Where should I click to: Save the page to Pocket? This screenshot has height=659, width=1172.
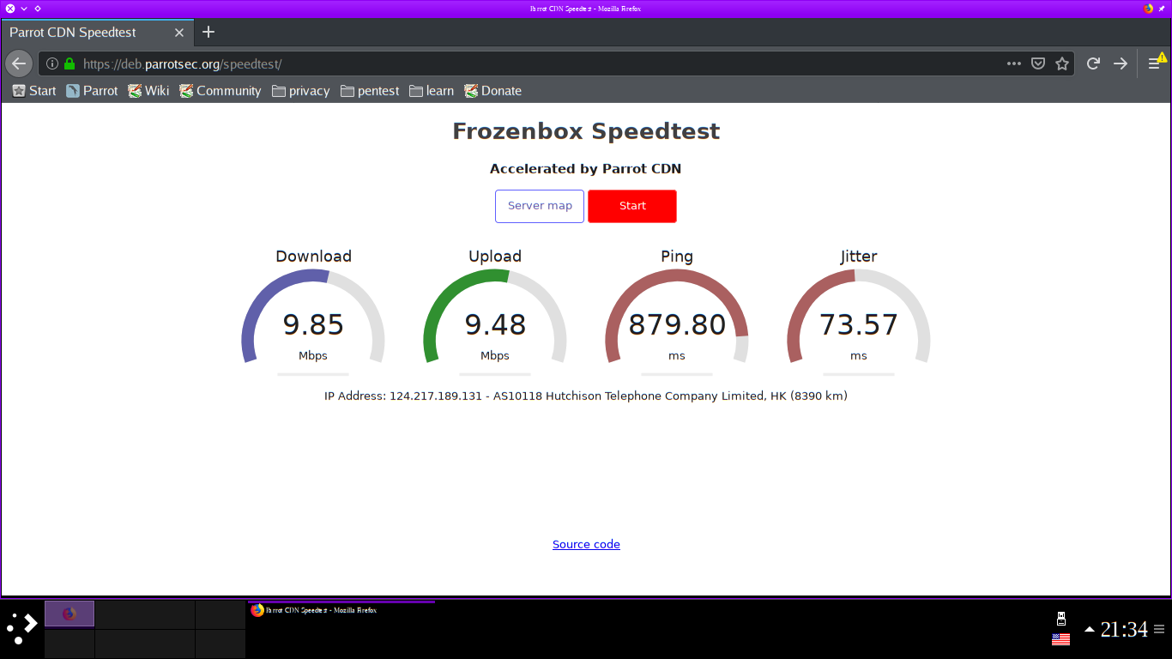click(x=1038, y=63)
